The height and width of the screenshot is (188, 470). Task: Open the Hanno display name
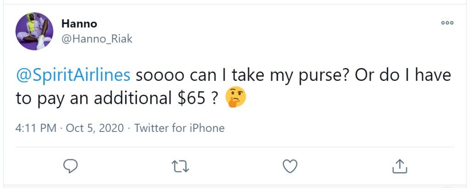[x=79, y=23]
